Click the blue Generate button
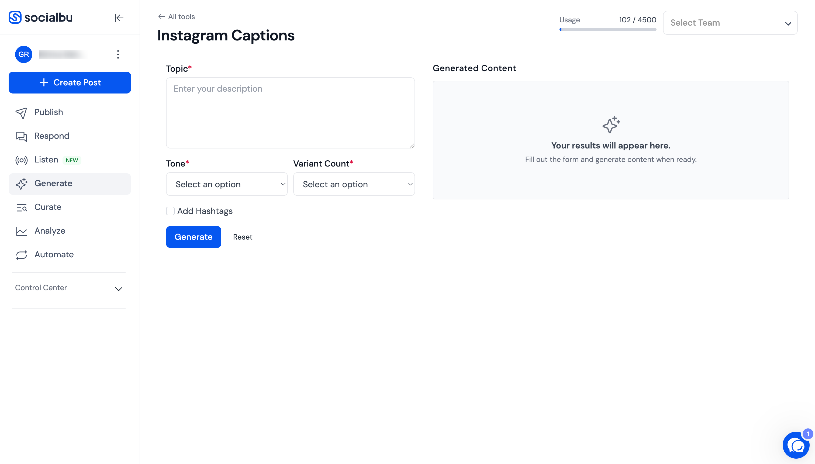 (x=194, y=237)
